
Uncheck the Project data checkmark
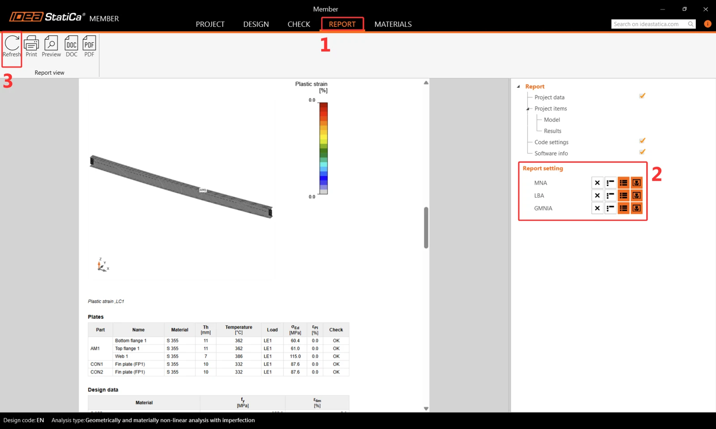642,96
